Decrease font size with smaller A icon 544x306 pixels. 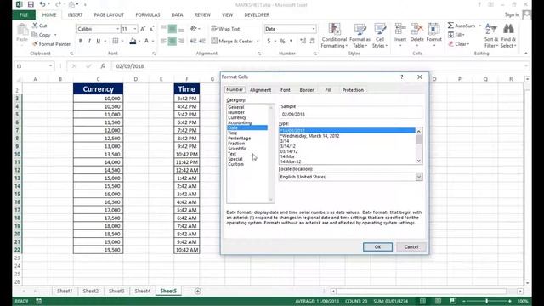coord(151,29)
